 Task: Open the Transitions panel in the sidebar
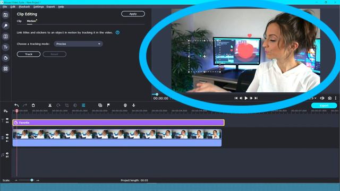tap(6, 37)
